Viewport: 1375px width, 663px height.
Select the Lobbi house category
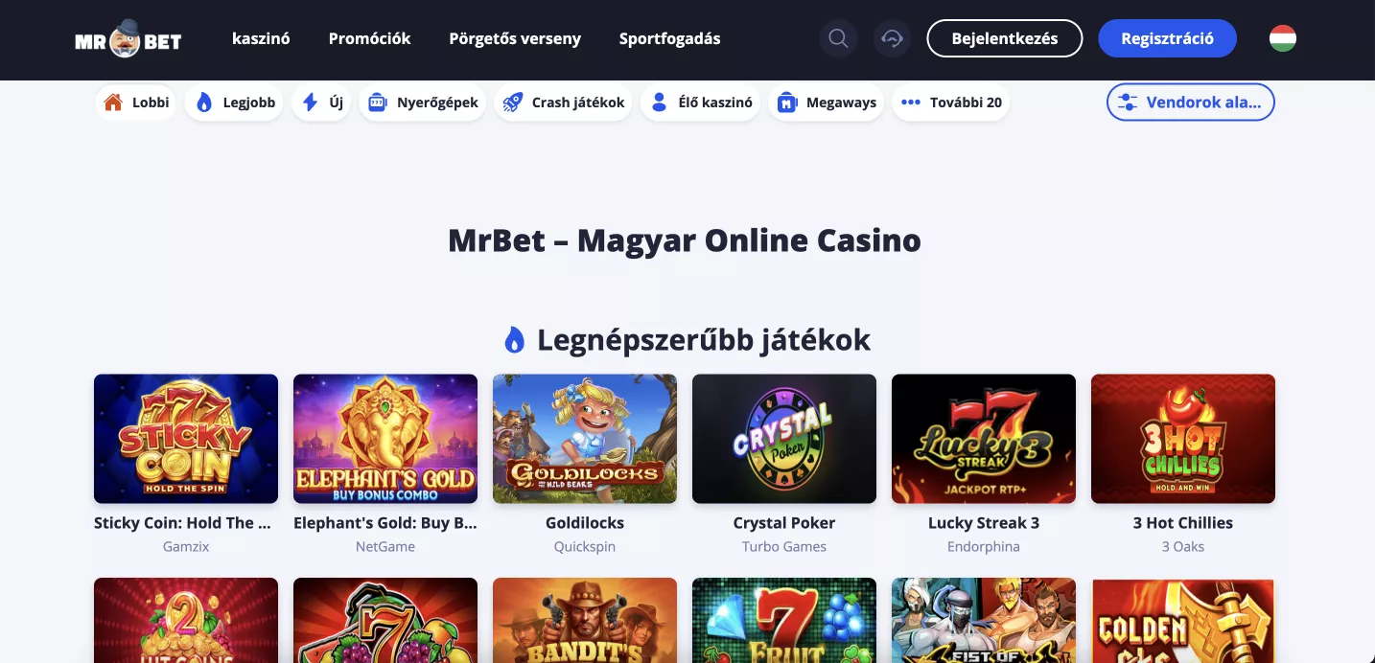(x=136, y=103)
